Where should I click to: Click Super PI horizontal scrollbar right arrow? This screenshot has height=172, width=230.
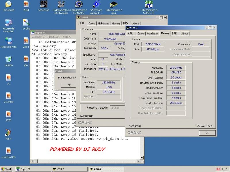(138, 161)
